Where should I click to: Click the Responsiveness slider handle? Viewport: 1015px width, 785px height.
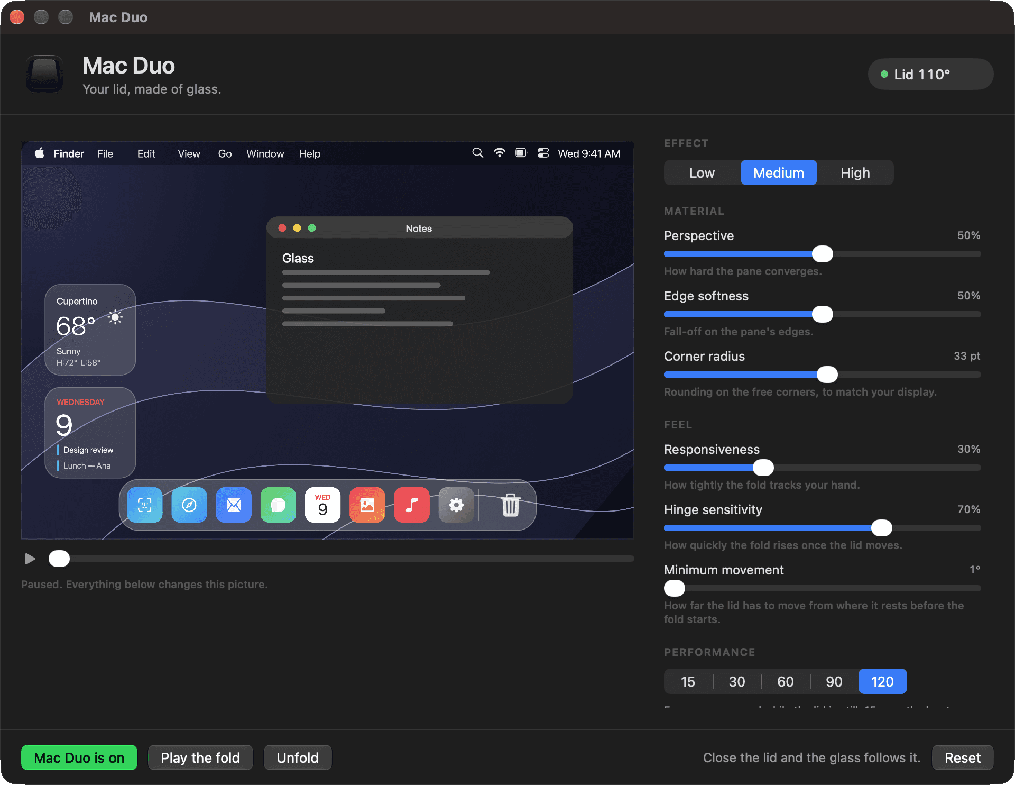(763, 468)
